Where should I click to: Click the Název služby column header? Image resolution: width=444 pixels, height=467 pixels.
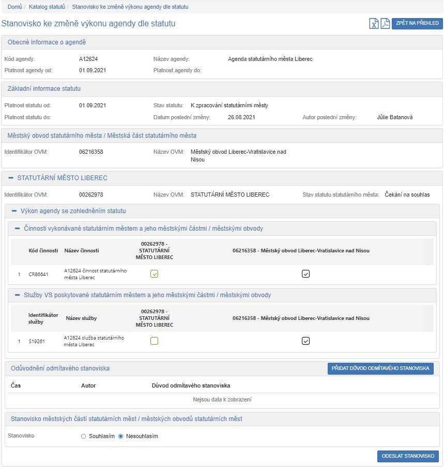click(x=81, y=318)
